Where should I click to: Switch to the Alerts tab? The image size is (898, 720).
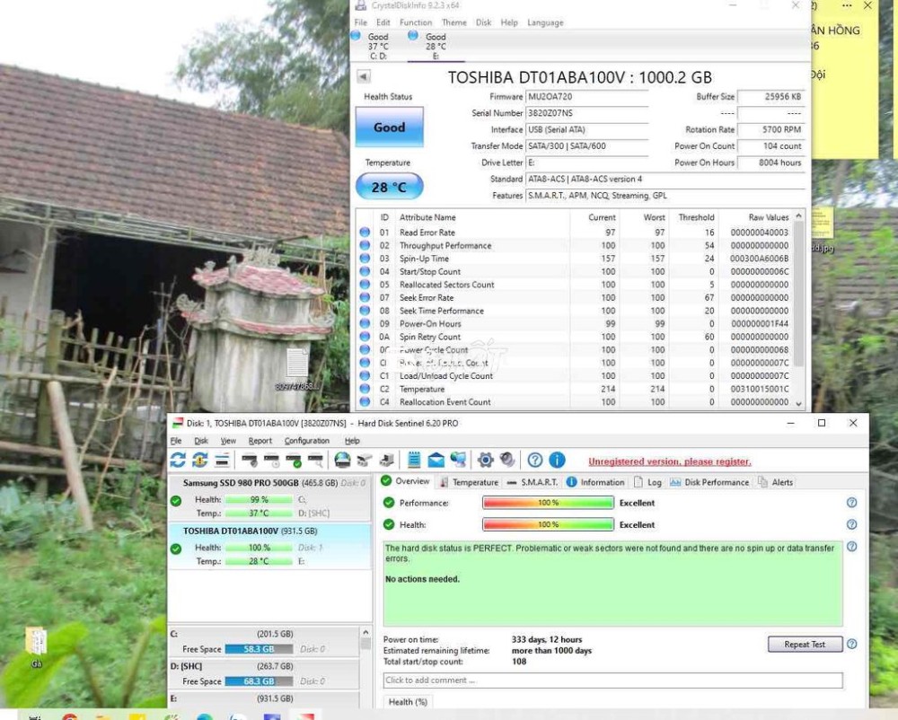[776, 482]
